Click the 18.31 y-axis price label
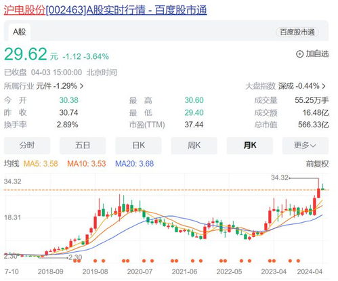This screenshot has height=281, width=338. click(x=12, y=217)
